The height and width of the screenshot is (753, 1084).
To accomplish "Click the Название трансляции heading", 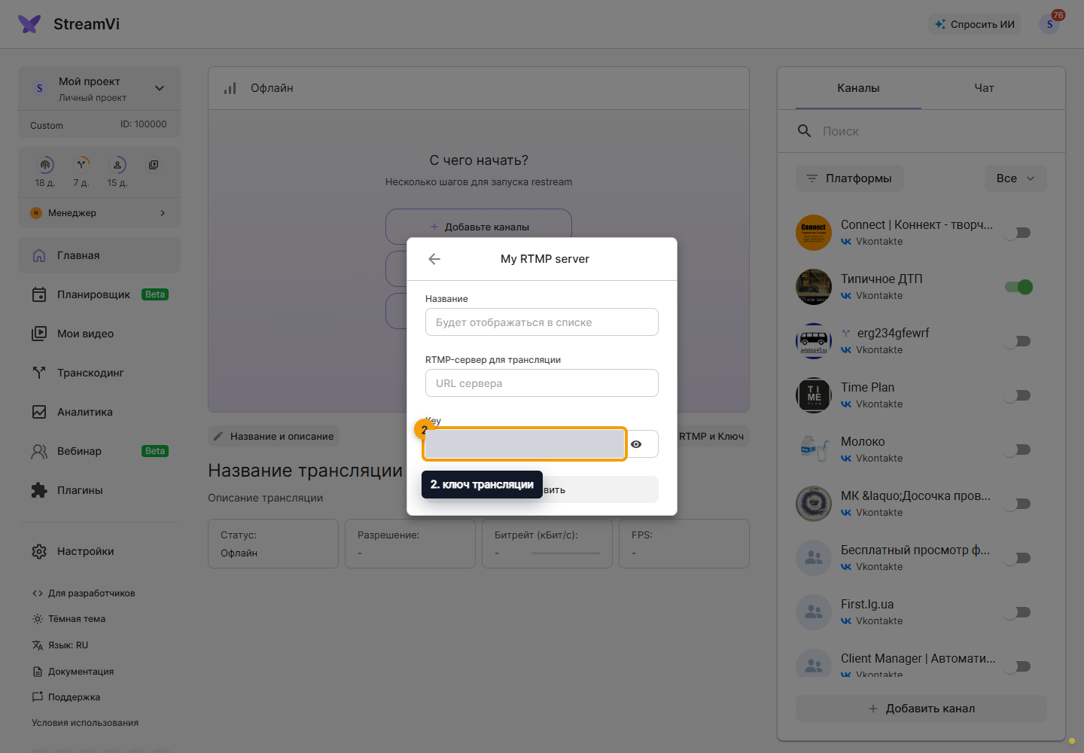I will coord(306,471).
